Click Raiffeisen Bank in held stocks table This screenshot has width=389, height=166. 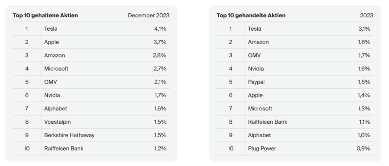64,149
